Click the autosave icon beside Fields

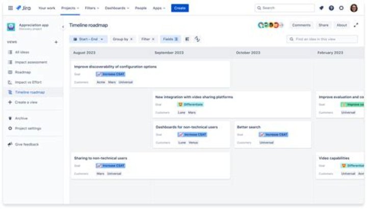click(x=197, y=39)
